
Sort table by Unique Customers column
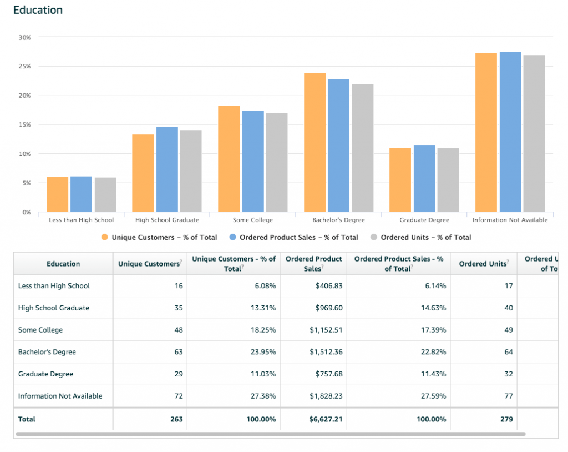point(150,264)
